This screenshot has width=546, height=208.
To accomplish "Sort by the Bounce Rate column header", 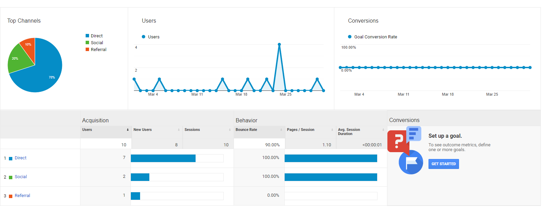I will coord(246,130).
